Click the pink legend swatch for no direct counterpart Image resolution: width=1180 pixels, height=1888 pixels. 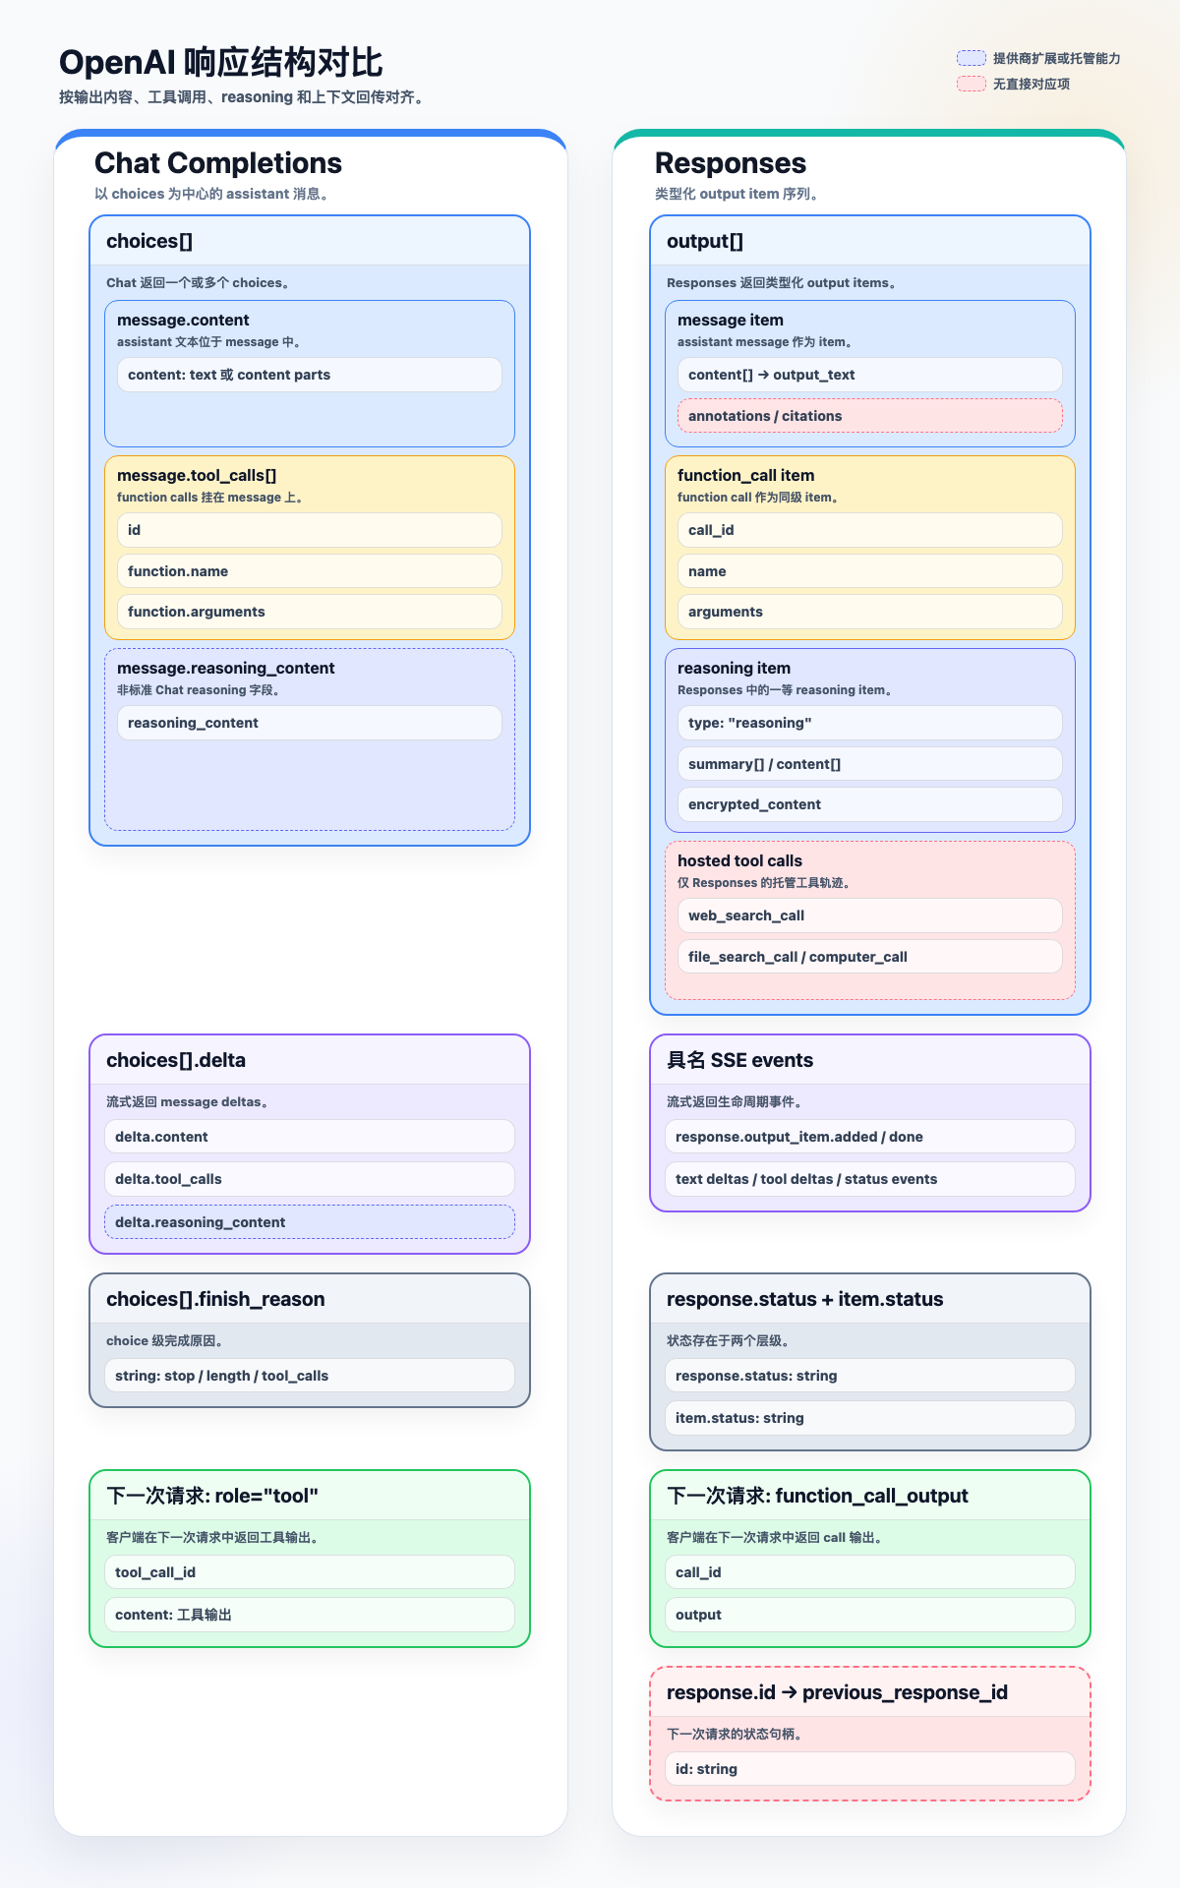[x=972, y=84]
